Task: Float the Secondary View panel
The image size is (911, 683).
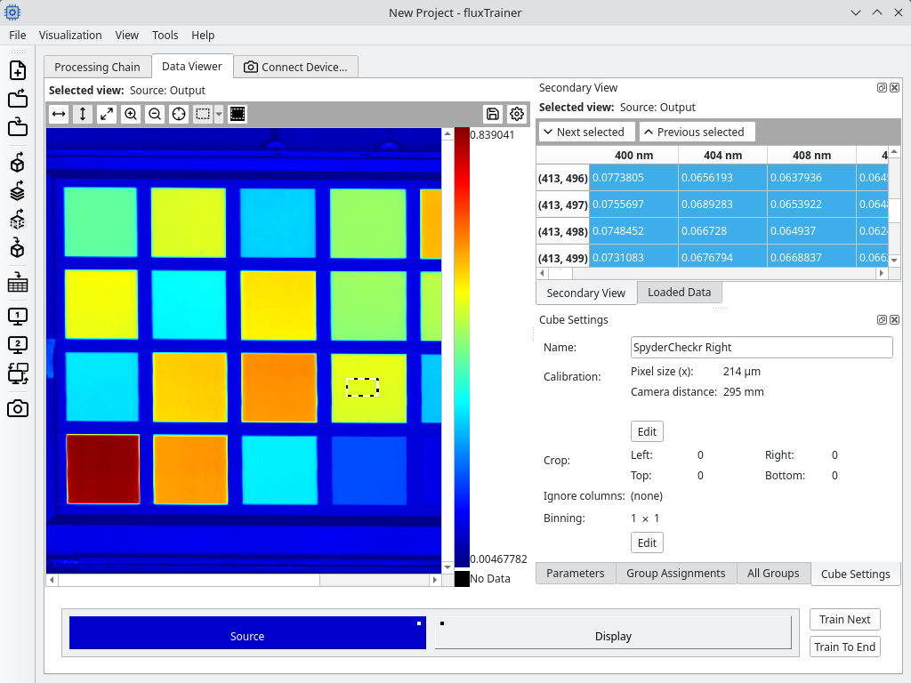Action: click(x=882, y=88)
